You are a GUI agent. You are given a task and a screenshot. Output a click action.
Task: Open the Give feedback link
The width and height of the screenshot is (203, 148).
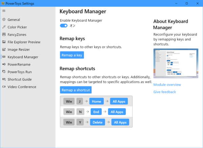click(x=164, y=92)
